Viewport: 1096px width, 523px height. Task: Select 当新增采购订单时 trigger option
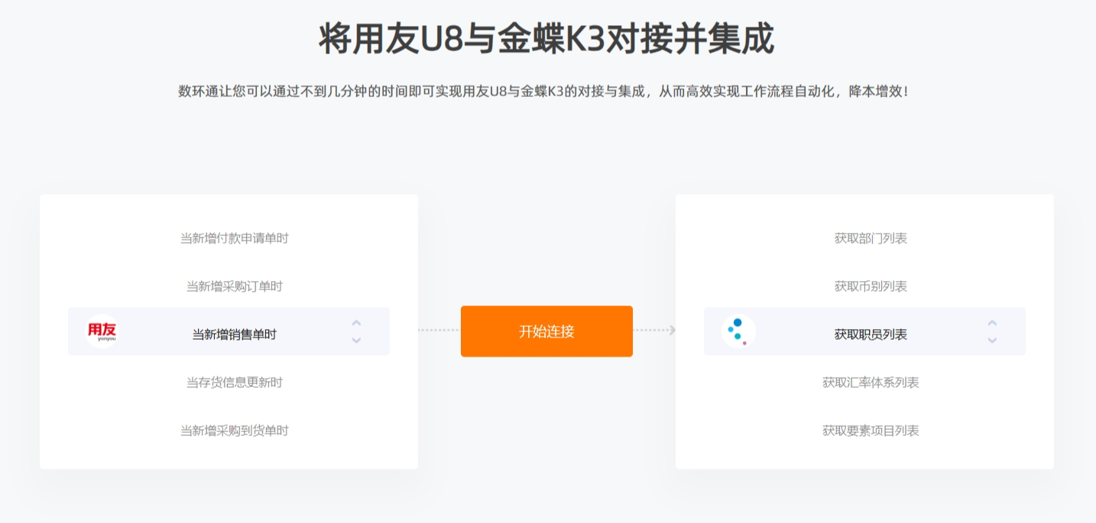coord(235,286)
